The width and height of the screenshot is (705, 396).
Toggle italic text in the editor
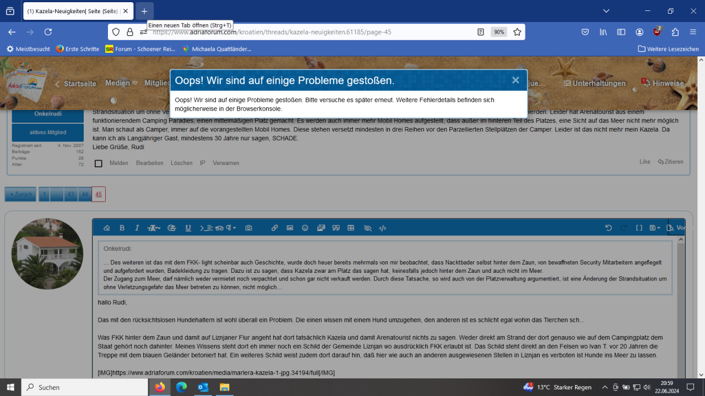[137, 228]
